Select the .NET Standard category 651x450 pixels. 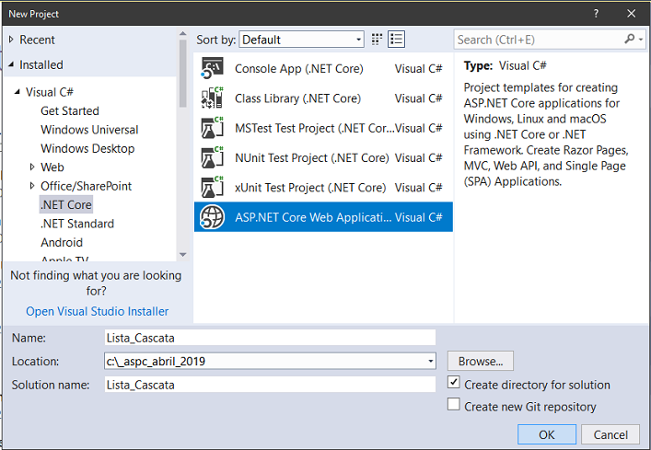[77, 224]
